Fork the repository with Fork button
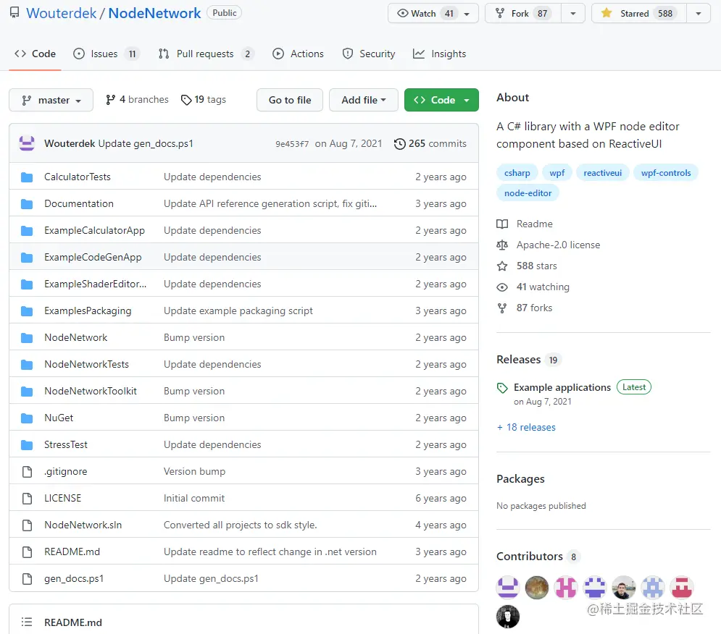Viewport: 721px width, 634px height. [523, 13]
